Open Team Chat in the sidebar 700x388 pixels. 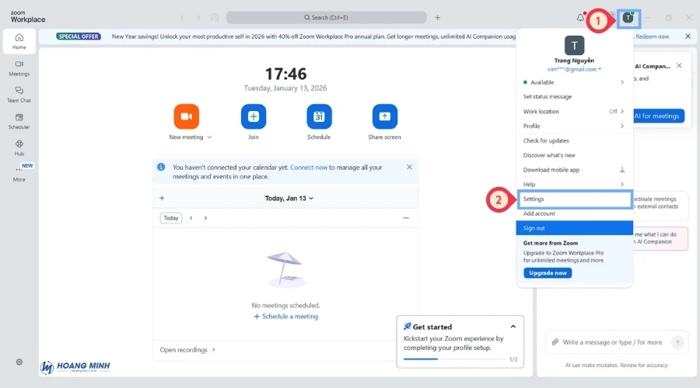coord(19,94)
